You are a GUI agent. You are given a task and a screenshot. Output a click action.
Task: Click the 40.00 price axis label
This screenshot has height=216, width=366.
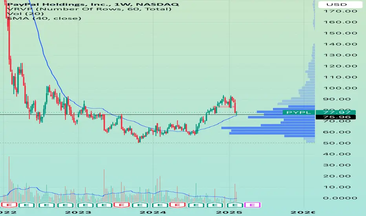pyautogui.click(x=337, y=154)
